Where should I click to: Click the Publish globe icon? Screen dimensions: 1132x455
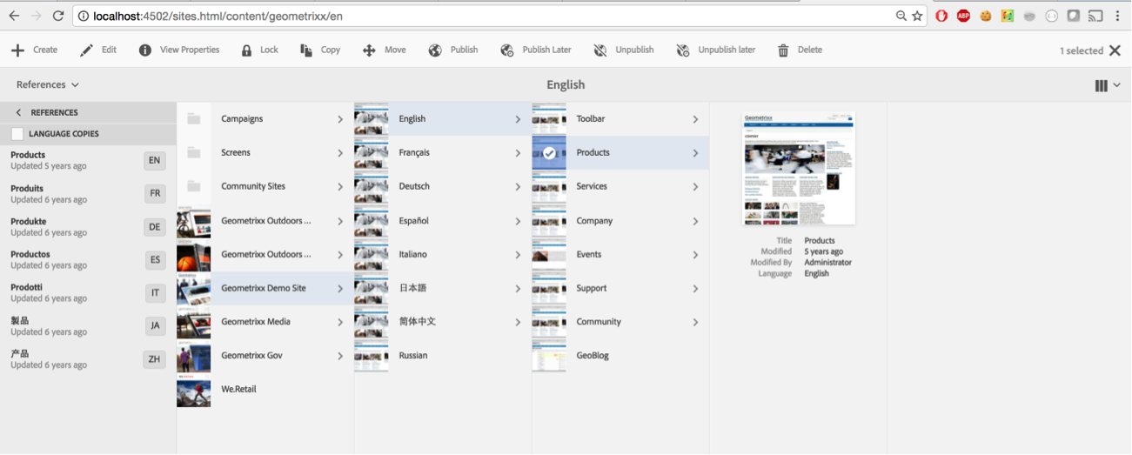[x=435, y=50]
